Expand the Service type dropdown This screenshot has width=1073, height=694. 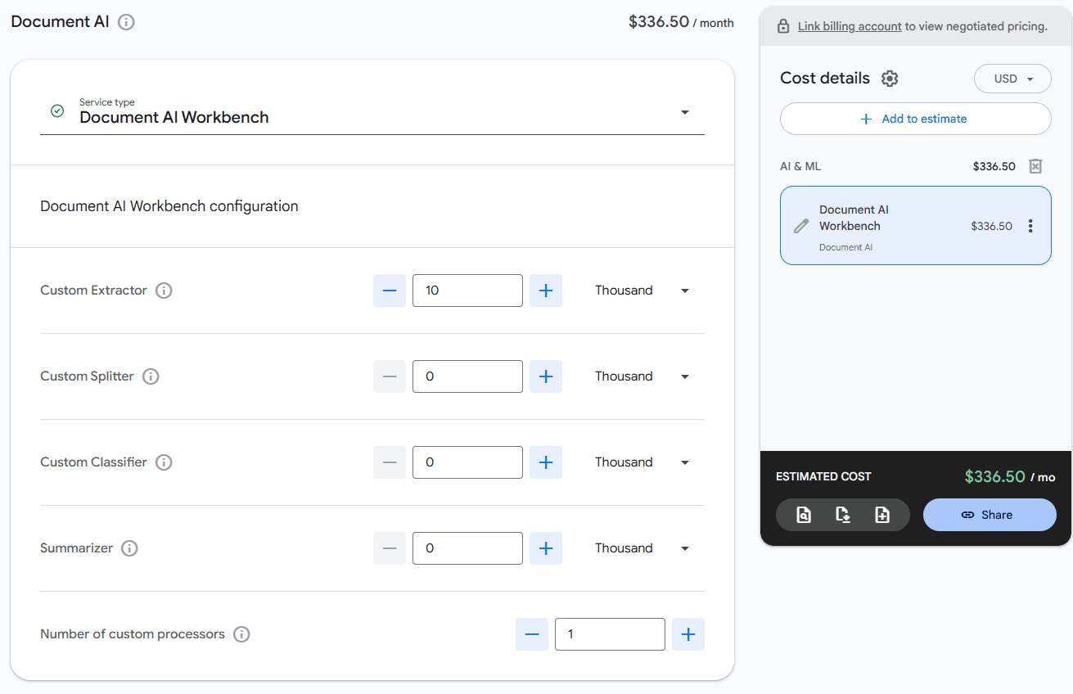685,112
